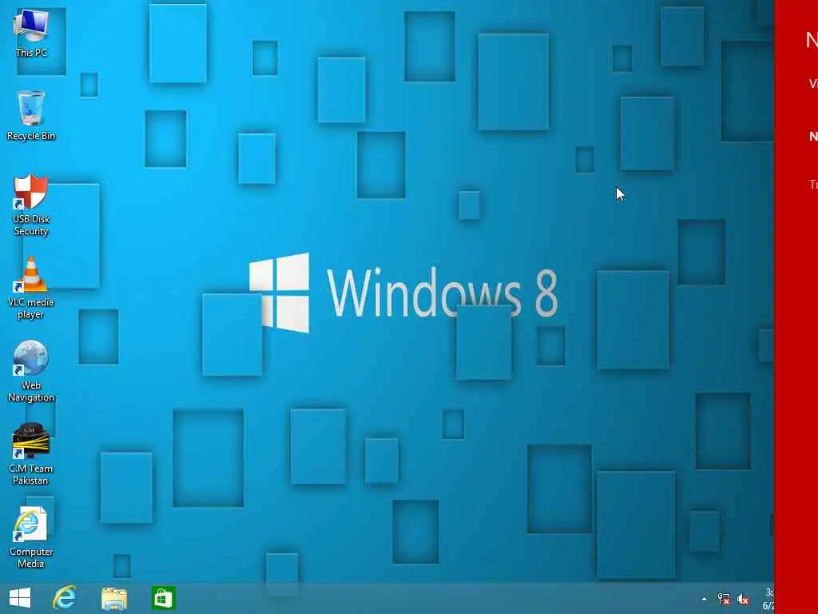Select the Web Navigation shortcut

31,371
